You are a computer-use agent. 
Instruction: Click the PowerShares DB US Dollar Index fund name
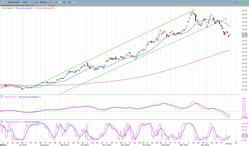pos(17,5)
